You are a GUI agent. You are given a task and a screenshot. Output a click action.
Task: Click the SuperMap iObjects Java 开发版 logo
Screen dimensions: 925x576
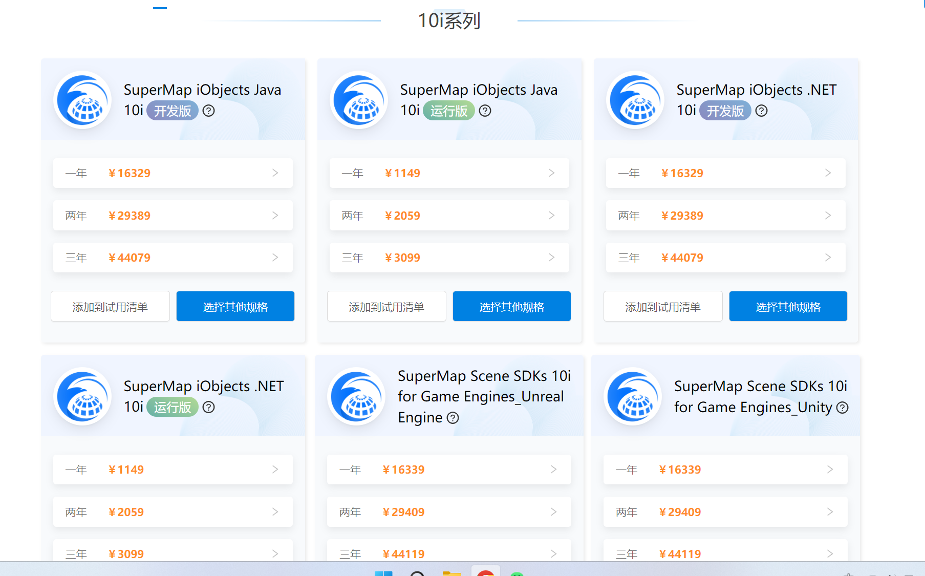(x=83, y=100)
